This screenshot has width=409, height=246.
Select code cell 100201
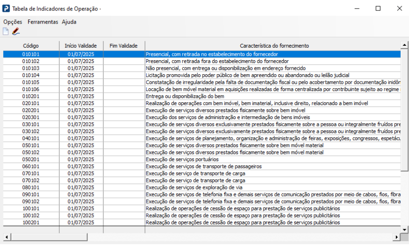click(31, 223)
